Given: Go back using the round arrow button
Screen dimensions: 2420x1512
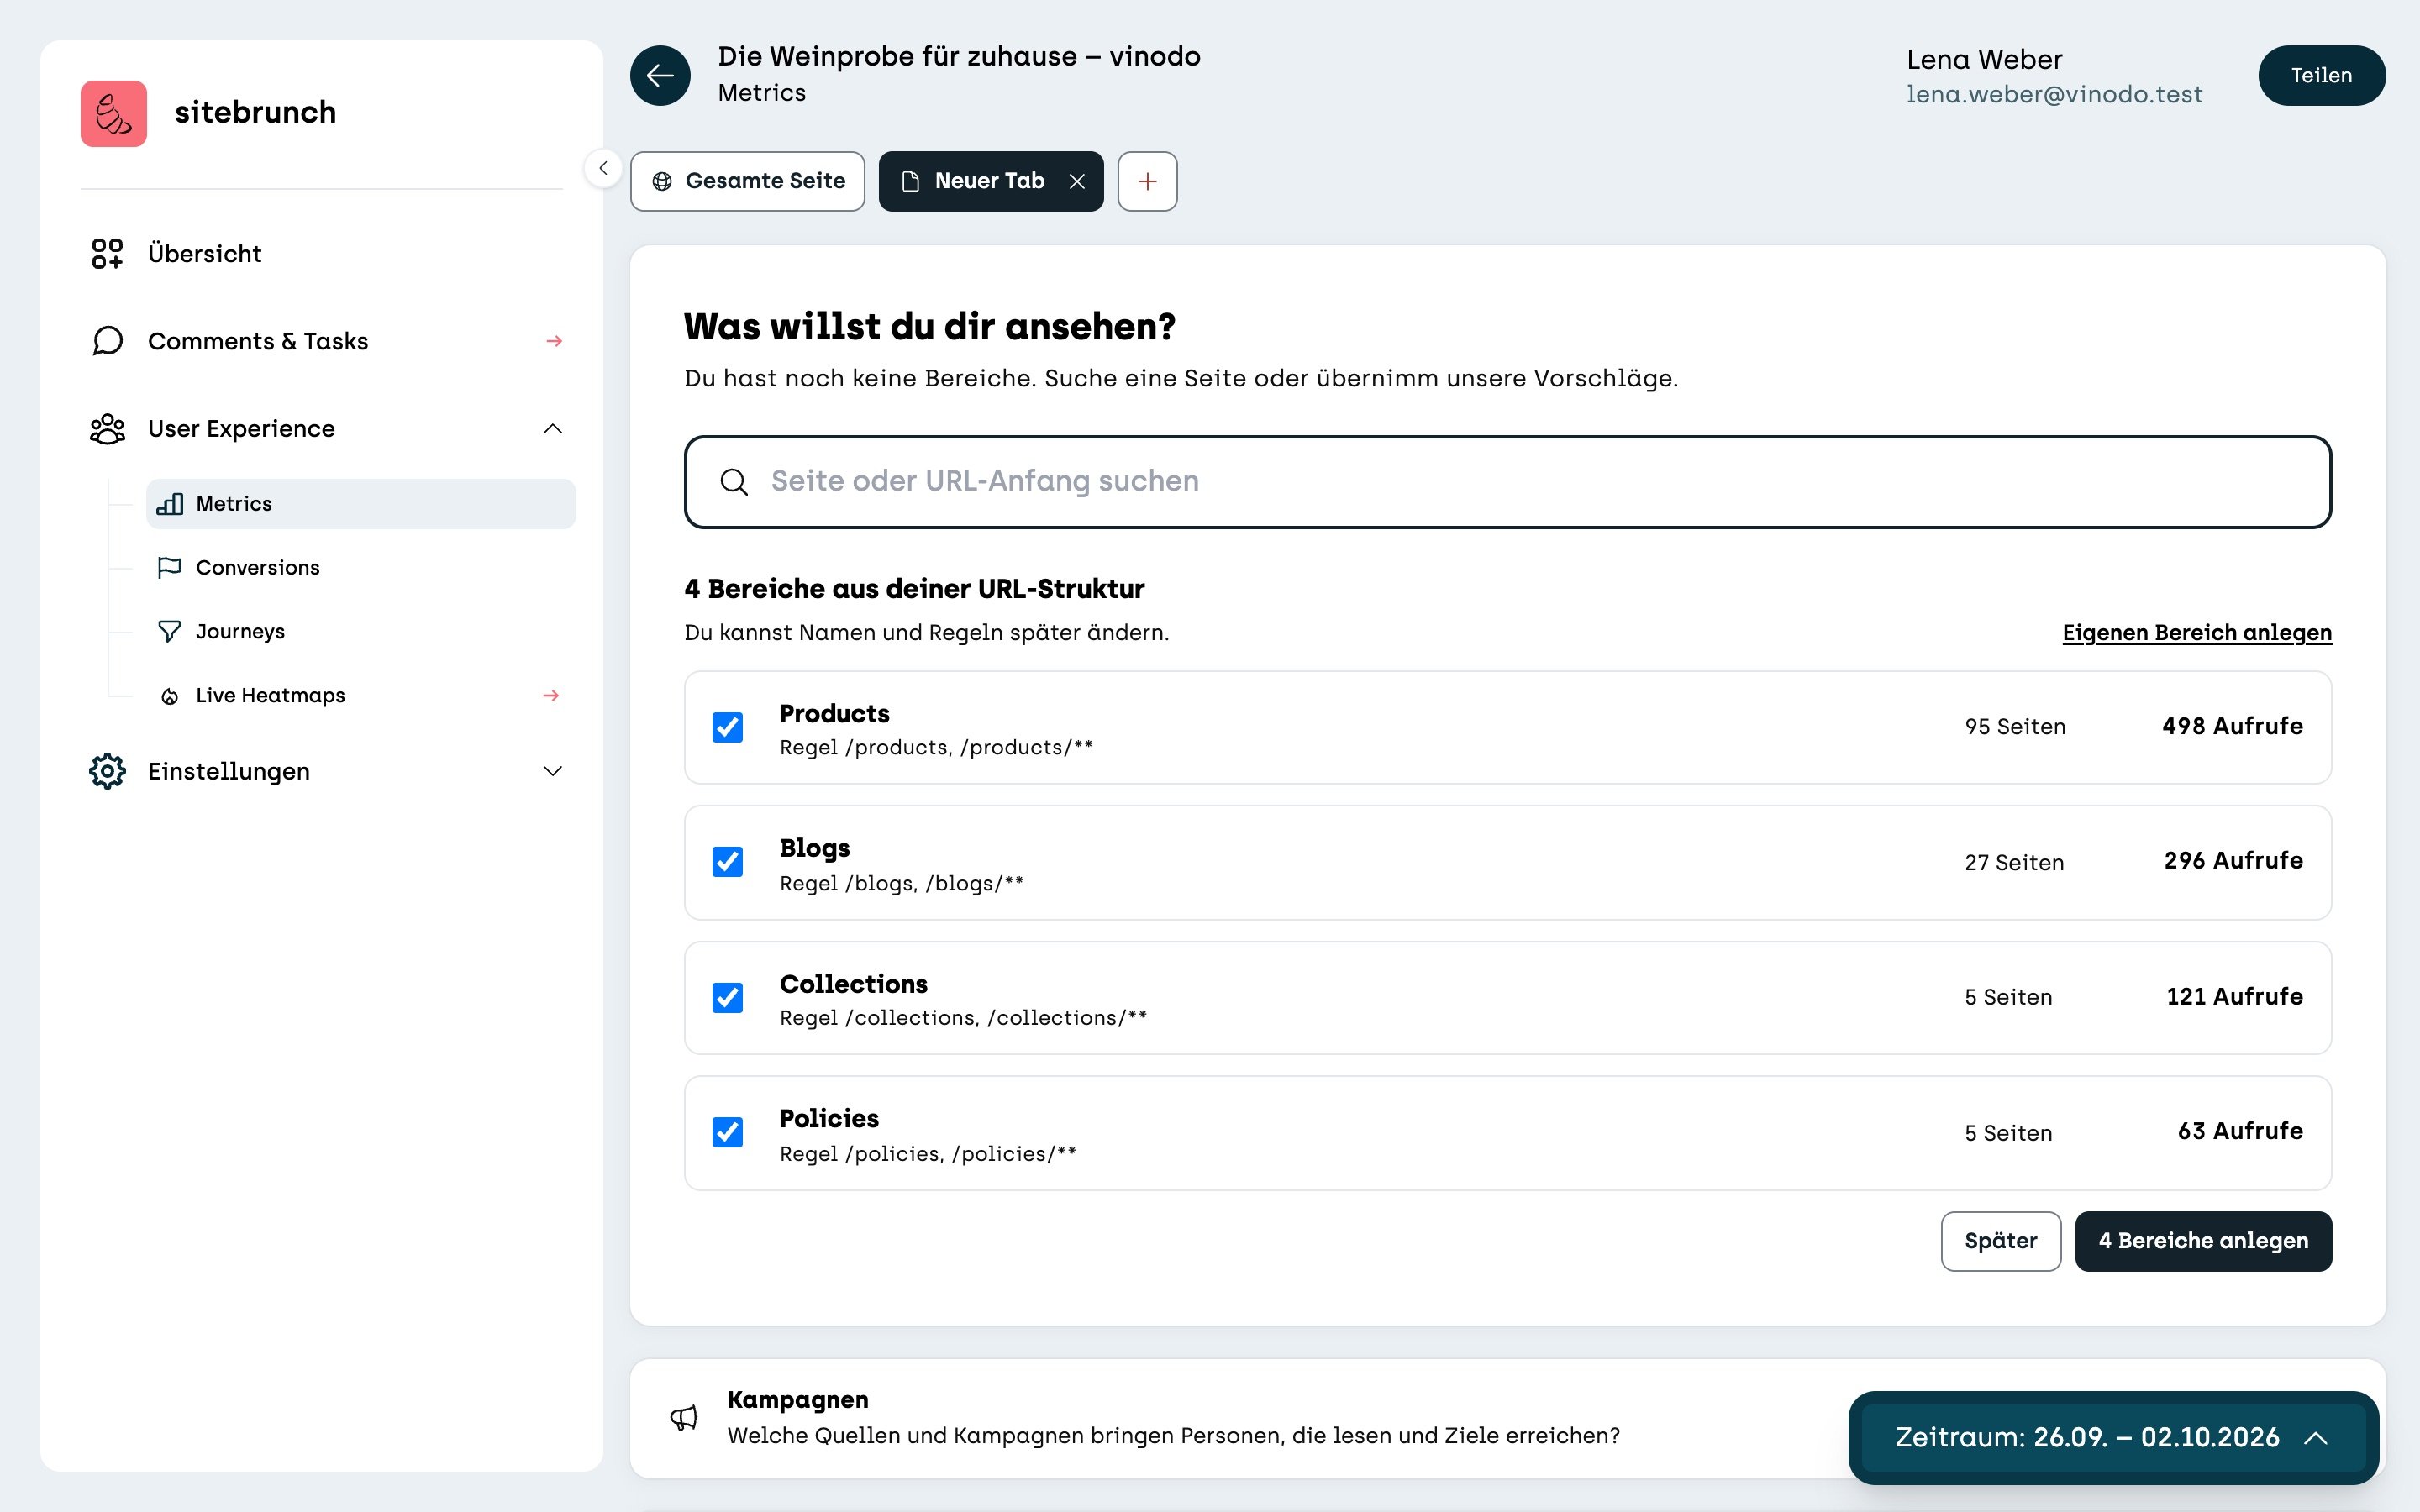Looking at the screenshot, I should point(660,75).
